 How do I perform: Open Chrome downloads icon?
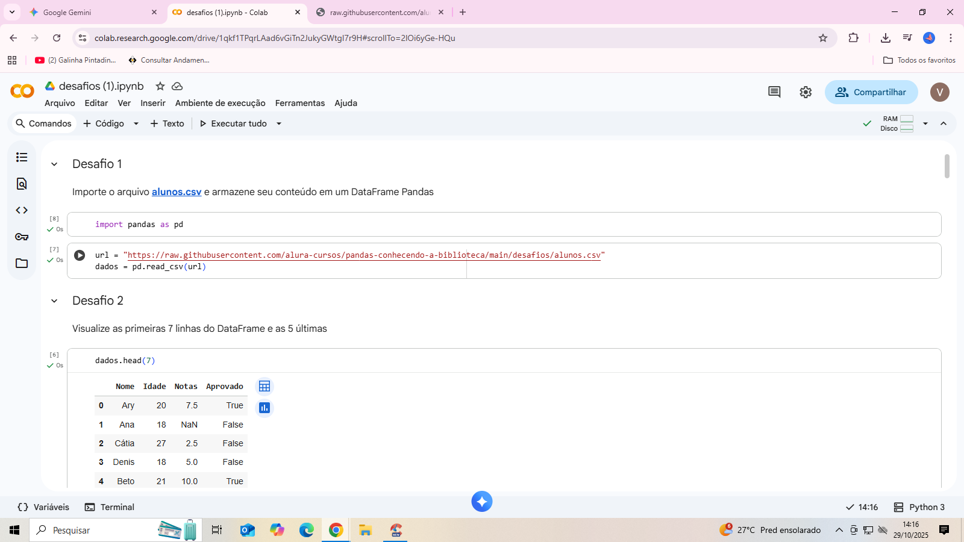tap(886, 38)
